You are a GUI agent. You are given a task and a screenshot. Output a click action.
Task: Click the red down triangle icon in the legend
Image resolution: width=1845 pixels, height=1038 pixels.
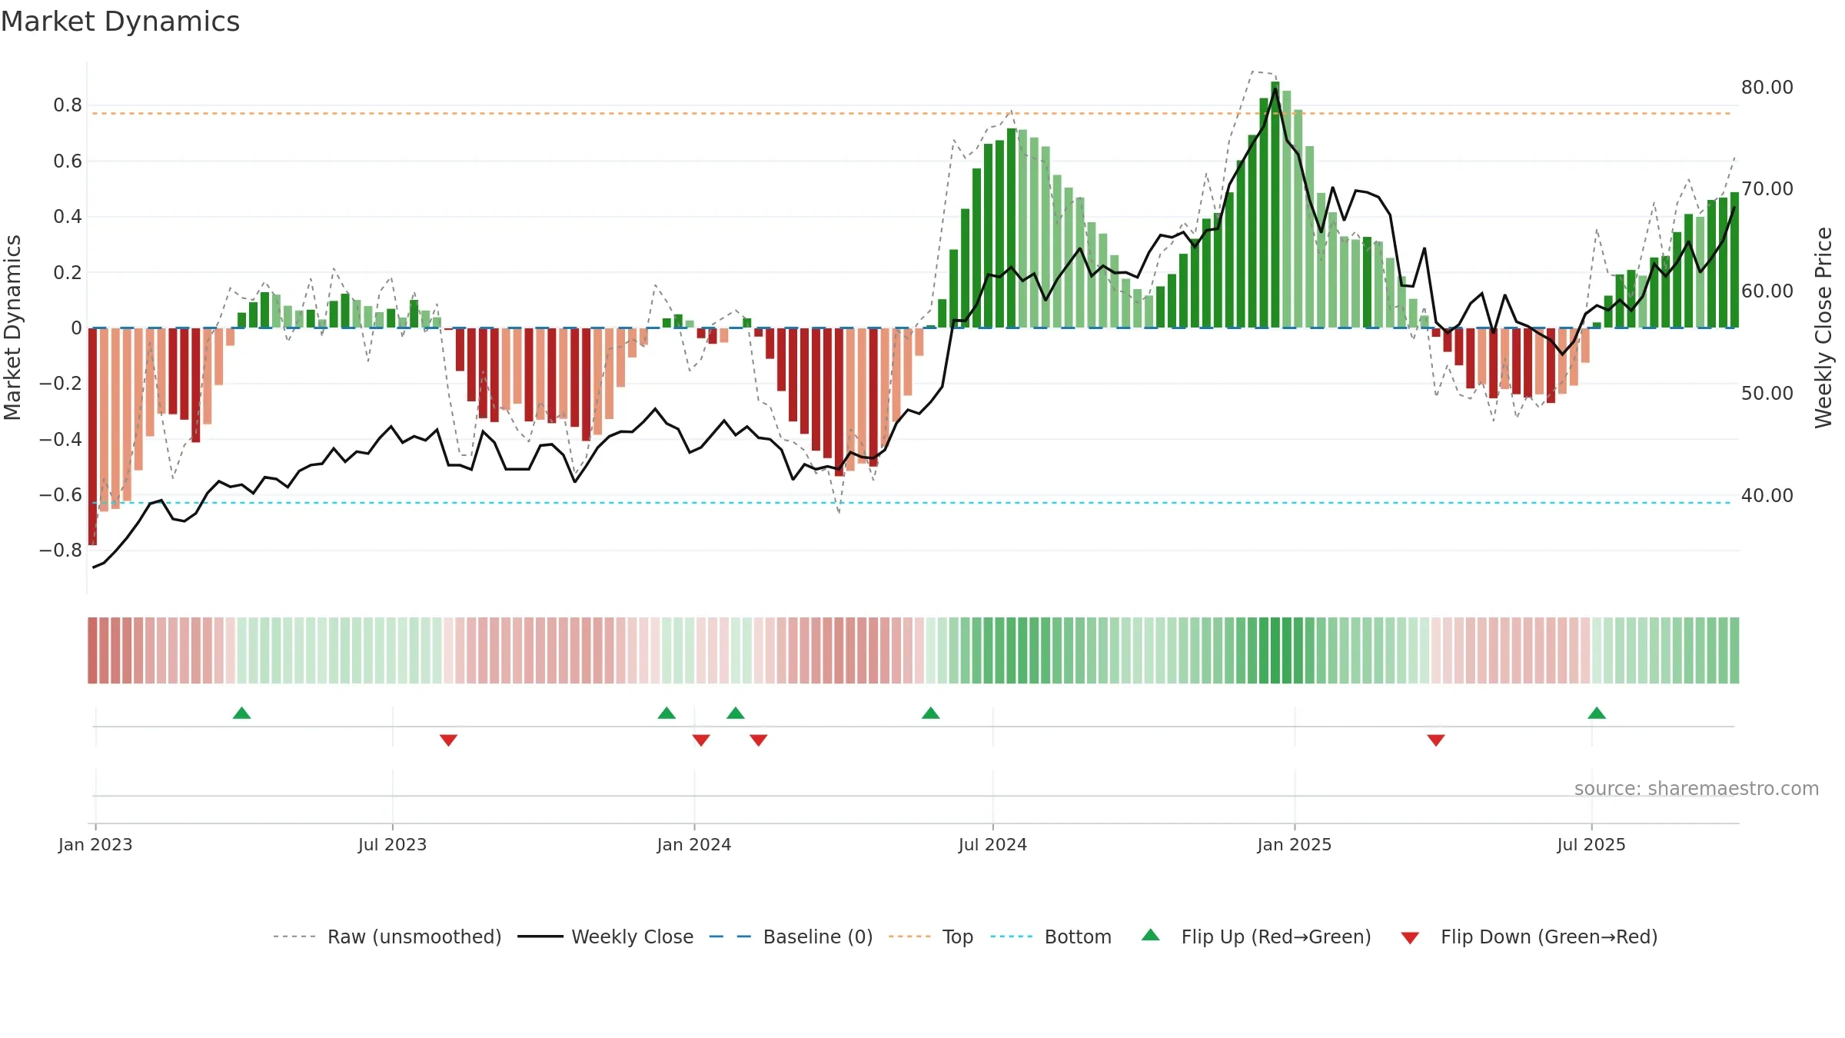click(1410, 938)
